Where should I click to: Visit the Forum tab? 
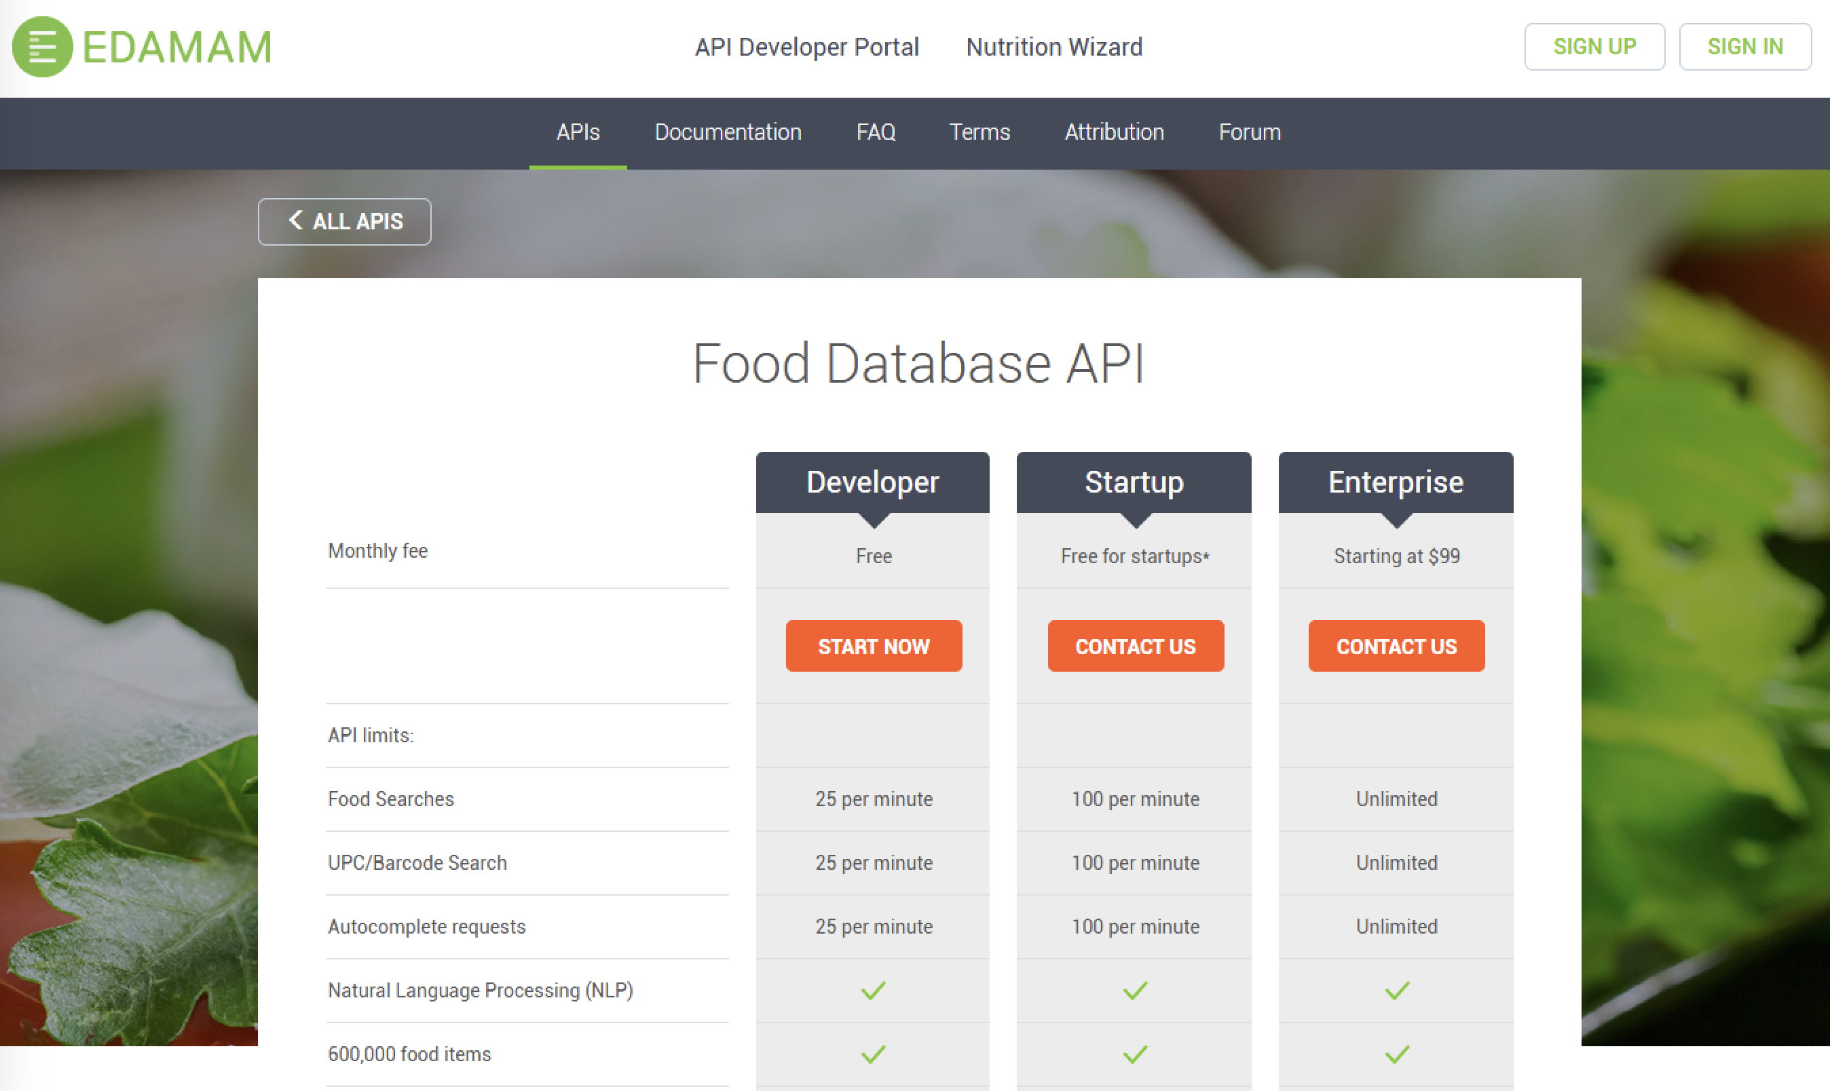click(x=1249, y=132)
